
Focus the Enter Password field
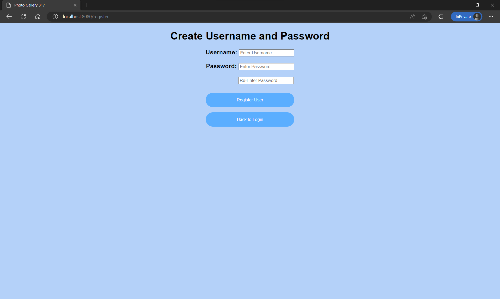click(x=266, y=67)
